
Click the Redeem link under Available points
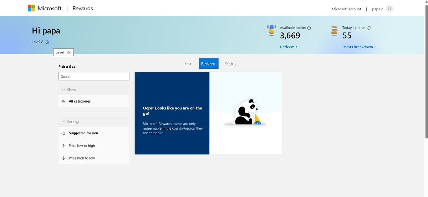pyautogui.click(x=289, y=47)
